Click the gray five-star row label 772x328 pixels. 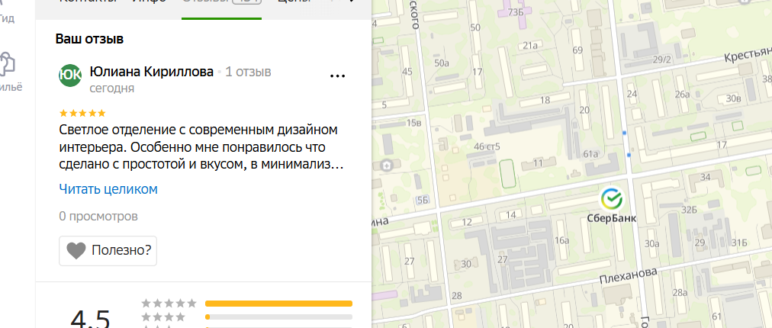pos(169,303)
